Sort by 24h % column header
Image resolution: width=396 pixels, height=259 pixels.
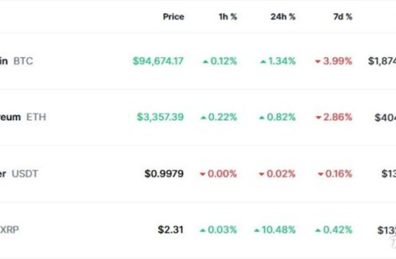tap(283, 17)
